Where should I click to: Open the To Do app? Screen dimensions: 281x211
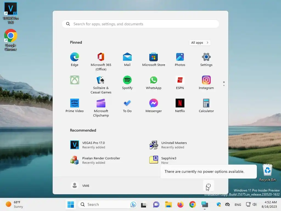127,106
